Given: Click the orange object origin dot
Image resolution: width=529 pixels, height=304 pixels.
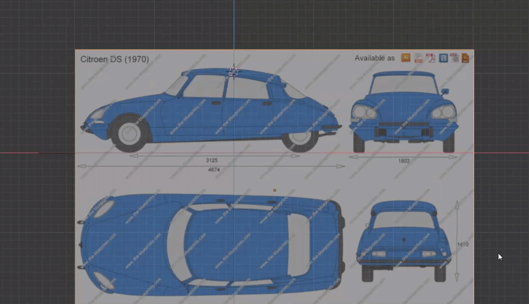Looking at the screenshot, I should (x=275, y=190).
